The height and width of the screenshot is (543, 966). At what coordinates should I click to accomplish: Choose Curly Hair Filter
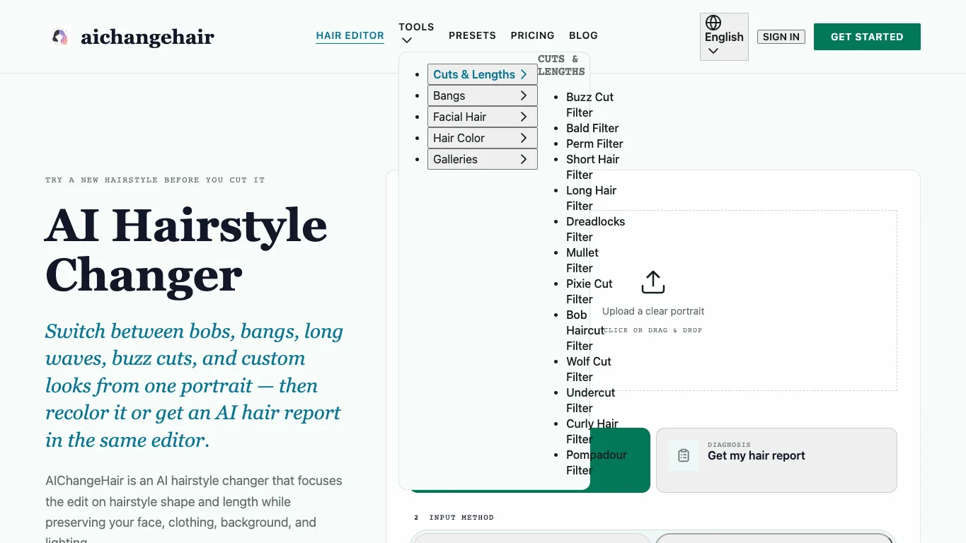pyautogui.click(x=592, y=431)
